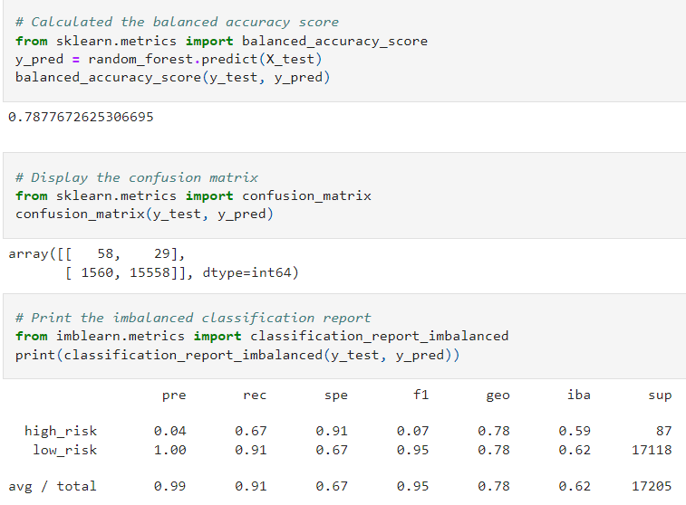The image size is (686, 505).
Task: Select the output value 0.7877672625306695
Action: 81,117
